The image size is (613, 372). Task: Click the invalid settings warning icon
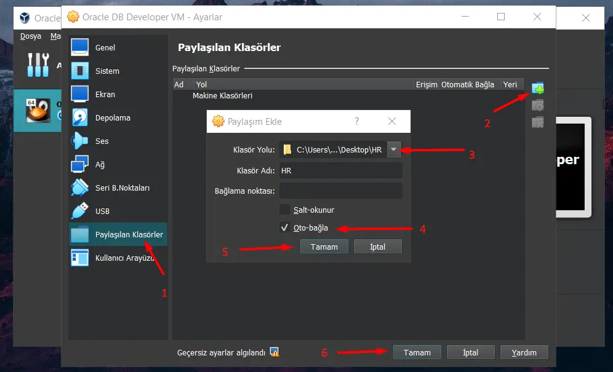coord(274,352)
